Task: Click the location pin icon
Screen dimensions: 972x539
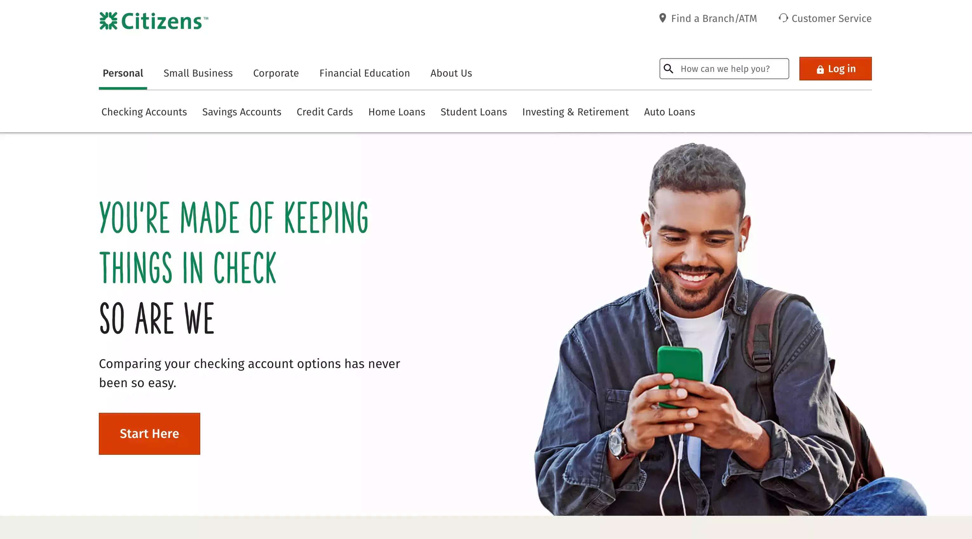Action: click(x=662, y=18)
